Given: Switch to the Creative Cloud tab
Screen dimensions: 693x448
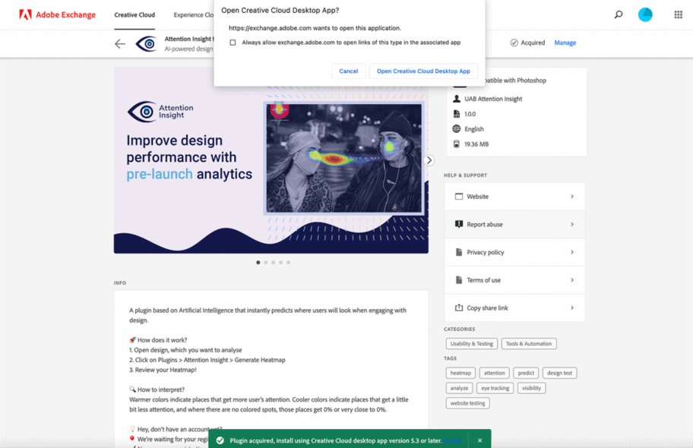Looking at the screenshot, I should coord(134,14).
